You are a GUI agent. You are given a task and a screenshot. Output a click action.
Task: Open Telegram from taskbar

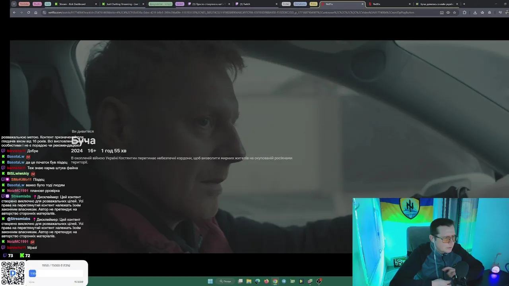(x=284, y=281)
